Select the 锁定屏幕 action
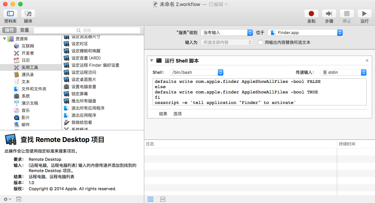Image resolution: width=375 pixels, height=203 pixels. [80, 94]
